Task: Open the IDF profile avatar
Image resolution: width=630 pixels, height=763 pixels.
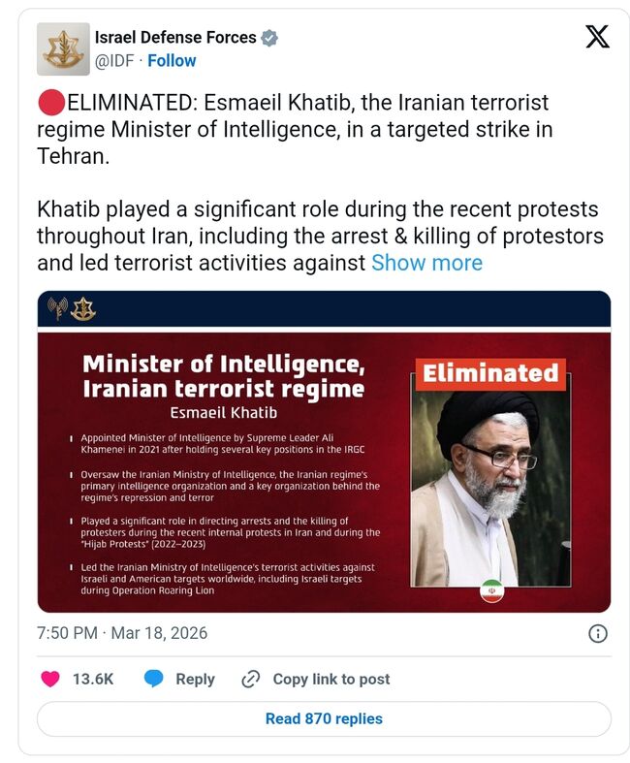Action: point(63,48)
